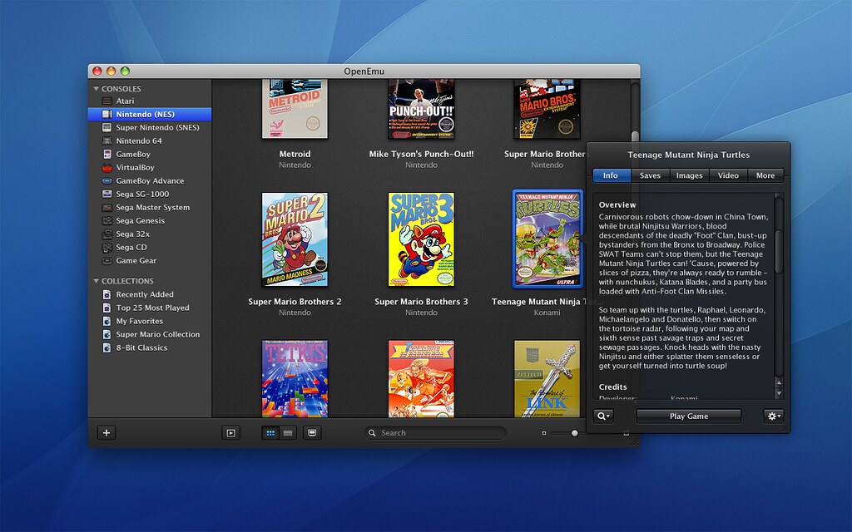
Task: Click the 8-Bit Classics collection icon
Action: coord(107,348)
